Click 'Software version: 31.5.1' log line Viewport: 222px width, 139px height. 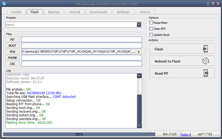coord(24,82)
